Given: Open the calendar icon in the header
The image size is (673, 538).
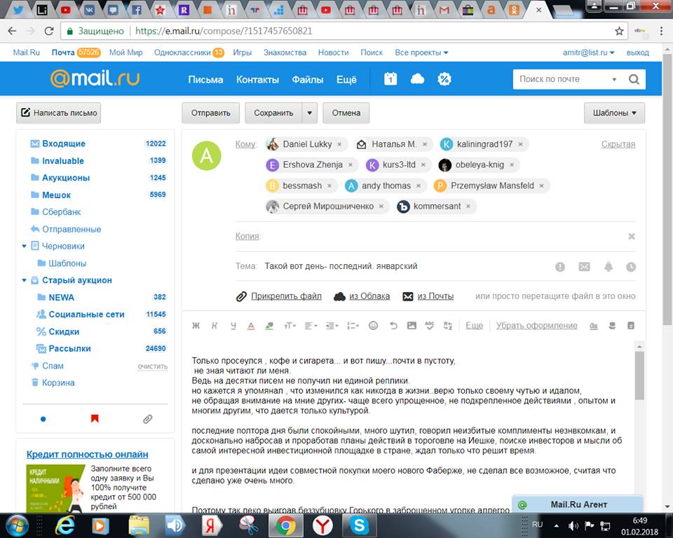Looking at the screenshot, I should [x=390, y=79].
